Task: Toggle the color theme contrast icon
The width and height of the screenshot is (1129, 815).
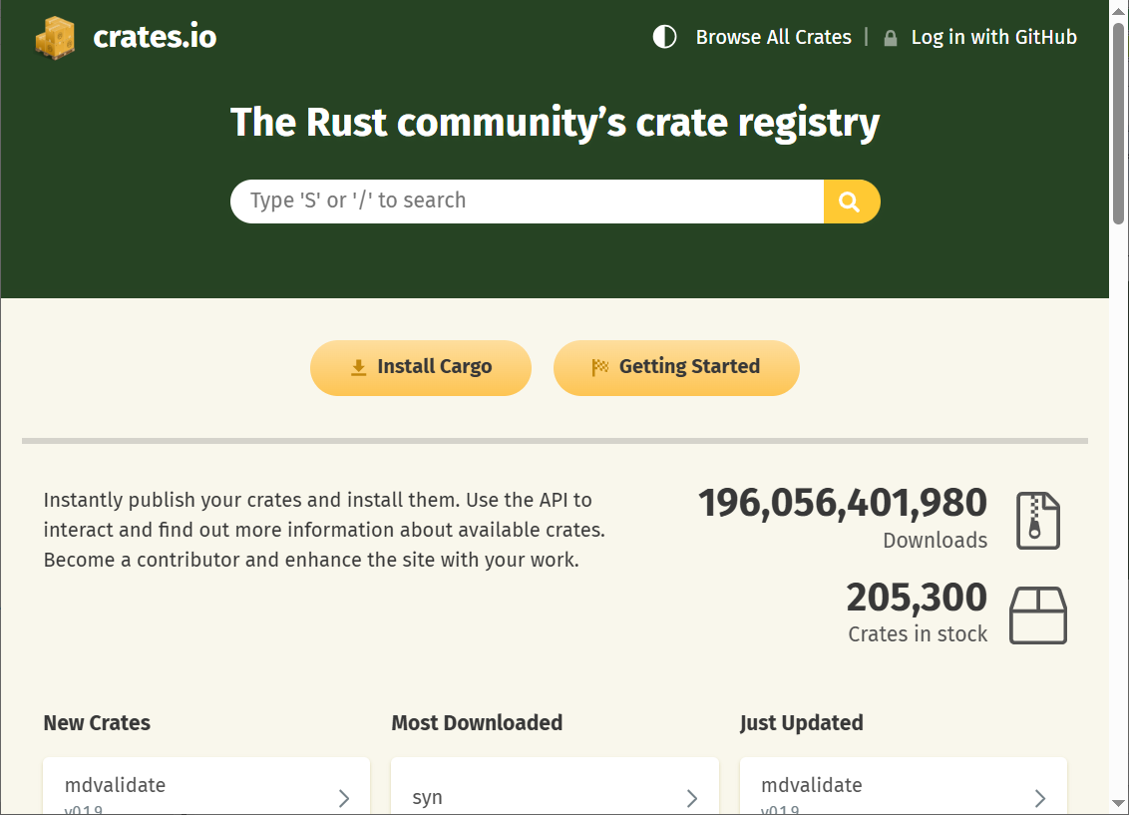Action: pos(664,38)
